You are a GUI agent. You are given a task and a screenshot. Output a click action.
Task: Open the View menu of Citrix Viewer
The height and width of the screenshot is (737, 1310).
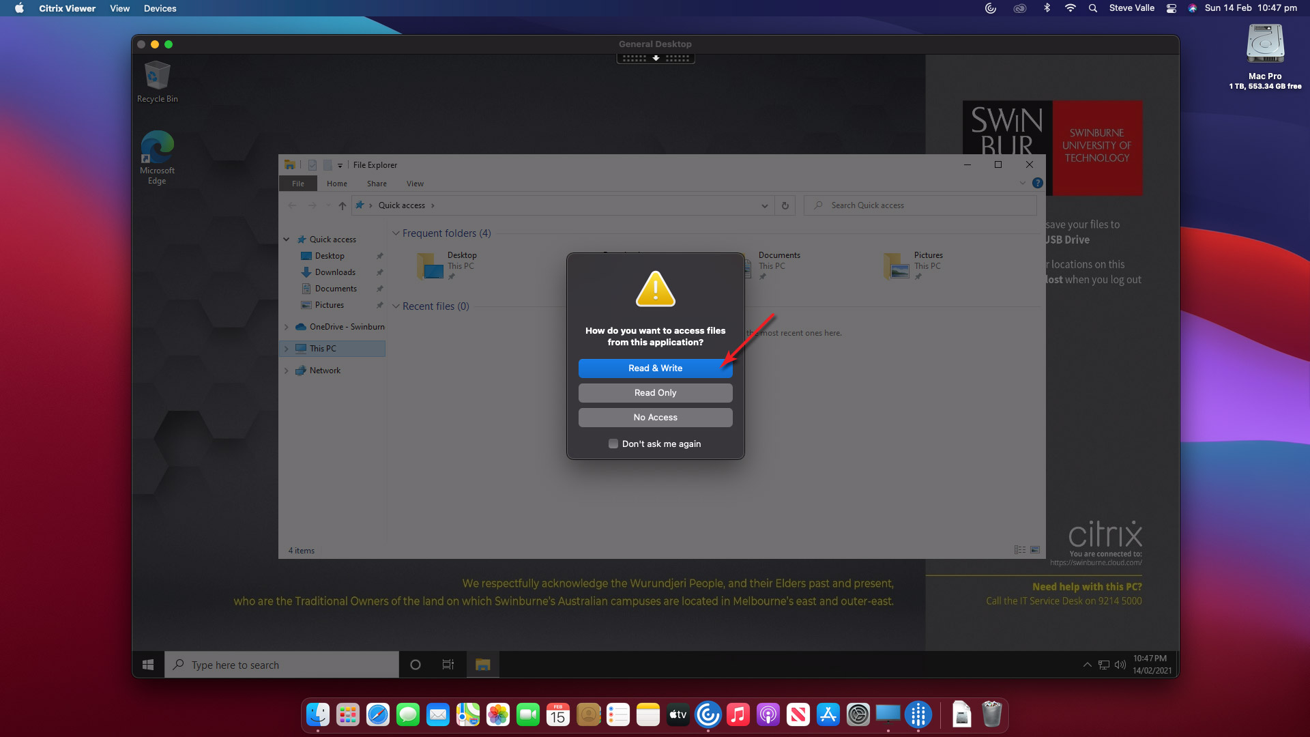click(x=119, y=8)
